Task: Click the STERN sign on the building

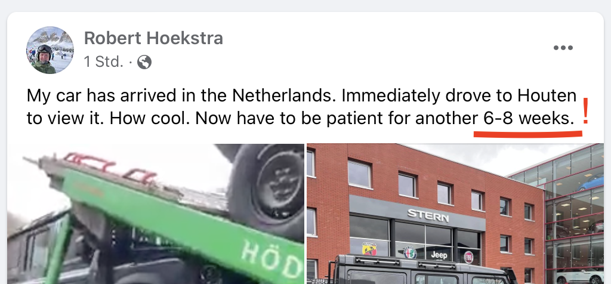Action: point(428,215)
